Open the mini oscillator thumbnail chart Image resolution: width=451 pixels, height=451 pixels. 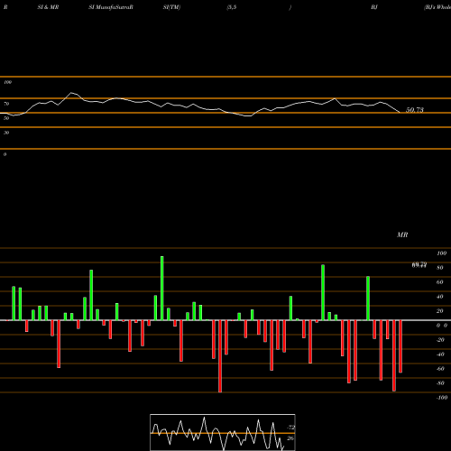223,432
